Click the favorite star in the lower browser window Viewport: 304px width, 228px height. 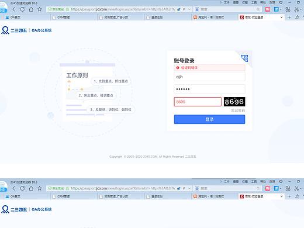click(x=40, y=188)
